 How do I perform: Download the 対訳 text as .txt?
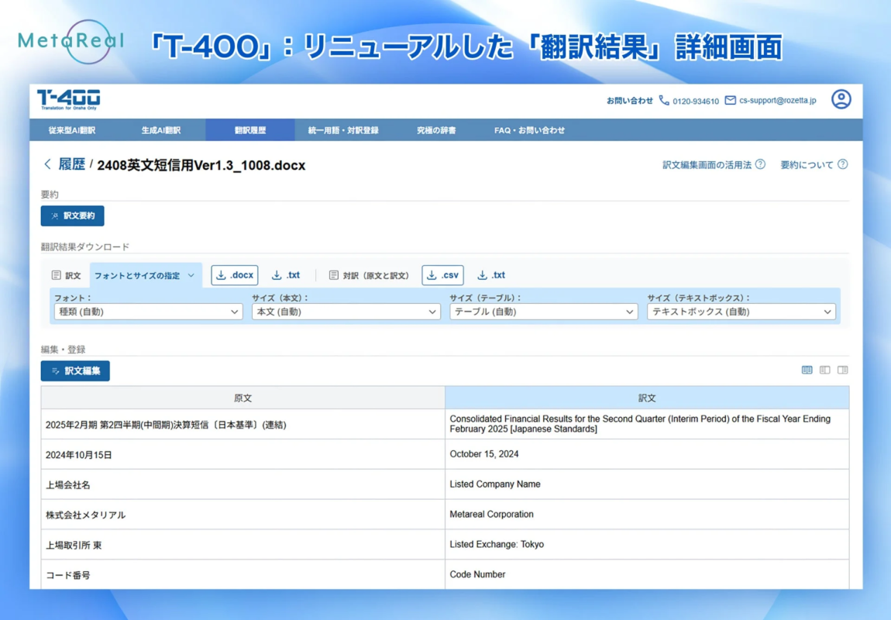[490, 274]
